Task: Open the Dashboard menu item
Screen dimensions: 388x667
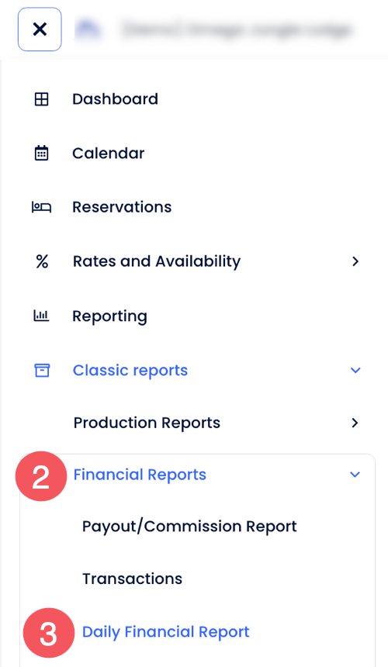Action: pos(116,99)
